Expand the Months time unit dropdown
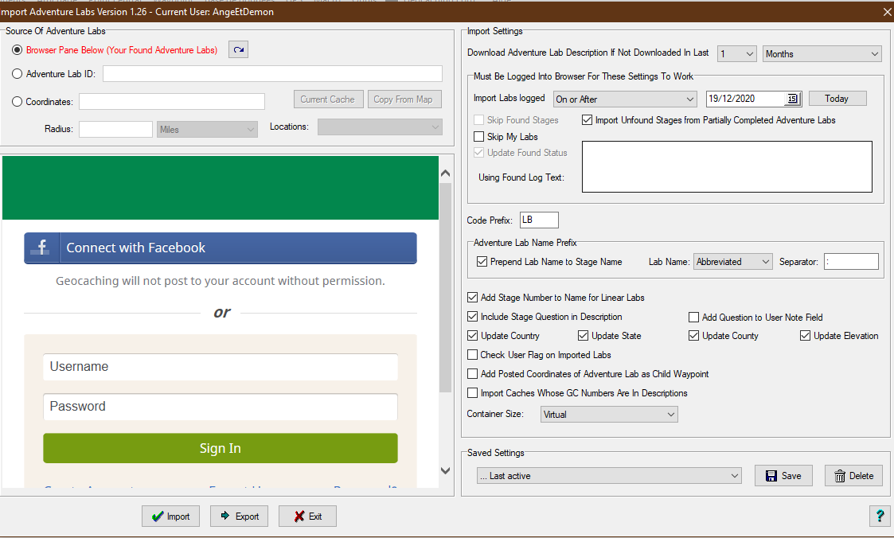Screen dimensions: 894x538 [822, 54]
